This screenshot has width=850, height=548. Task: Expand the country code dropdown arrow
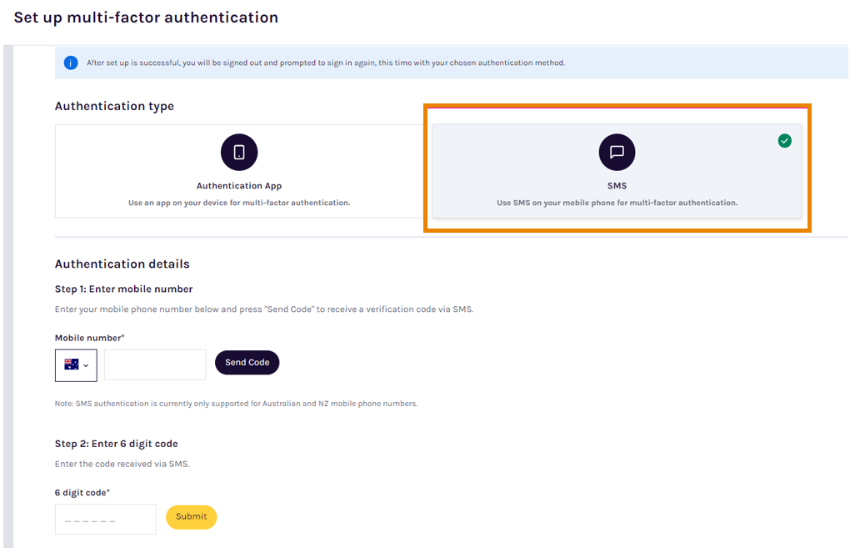coord(86,365)
